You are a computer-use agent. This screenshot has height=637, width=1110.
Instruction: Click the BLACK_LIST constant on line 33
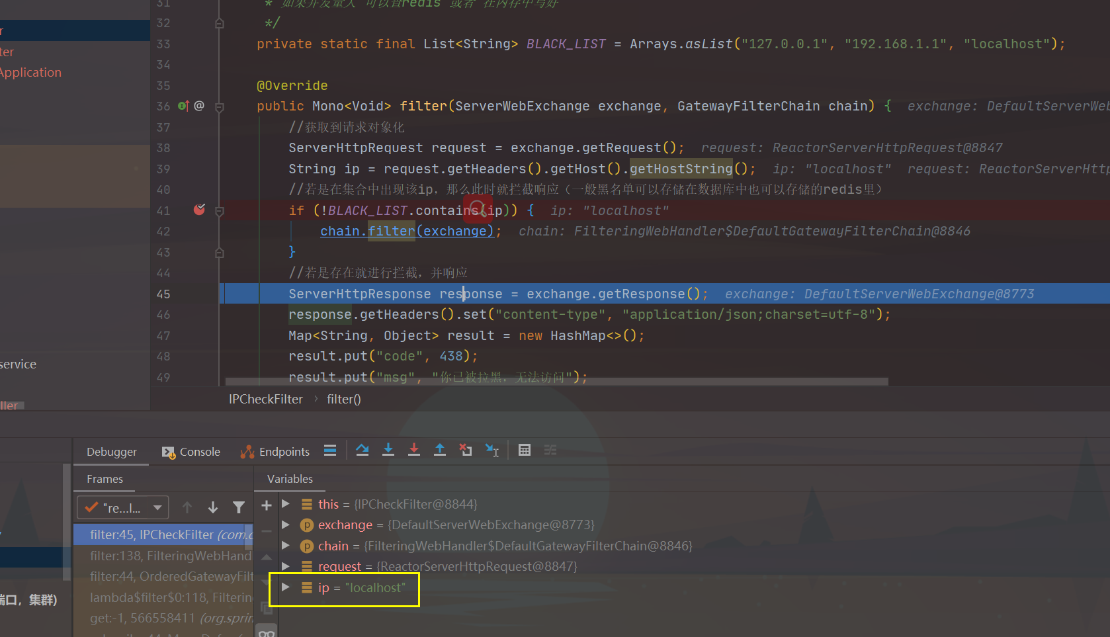coord(566,44)
